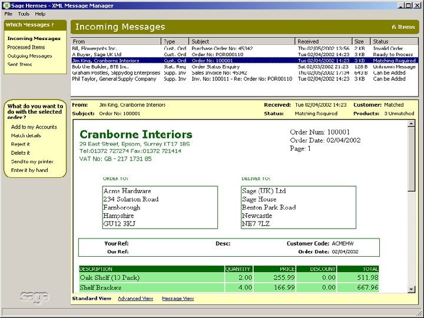424x318 pixels.
Task: Open the Help menu
Action: 40,14
